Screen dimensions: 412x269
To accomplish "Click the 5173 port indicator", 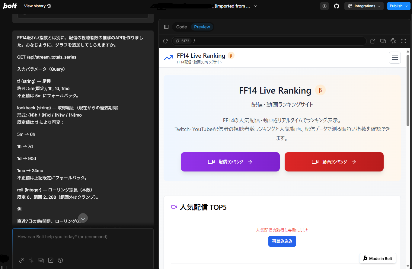I will (x=182, y=41).
